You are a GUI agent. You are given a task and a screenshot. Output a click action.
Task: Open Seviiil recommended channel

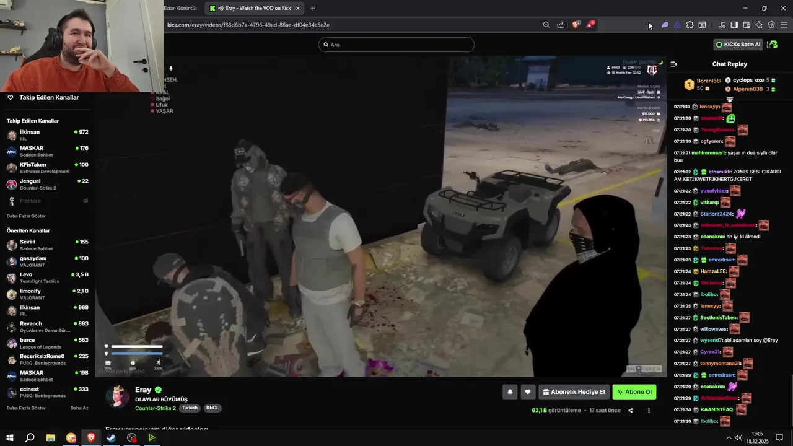[48, 245]
